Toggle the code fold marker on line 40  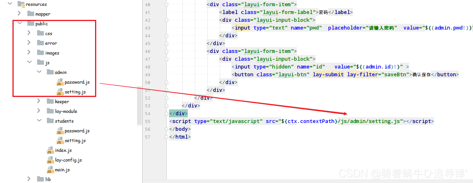pos(166,5)
